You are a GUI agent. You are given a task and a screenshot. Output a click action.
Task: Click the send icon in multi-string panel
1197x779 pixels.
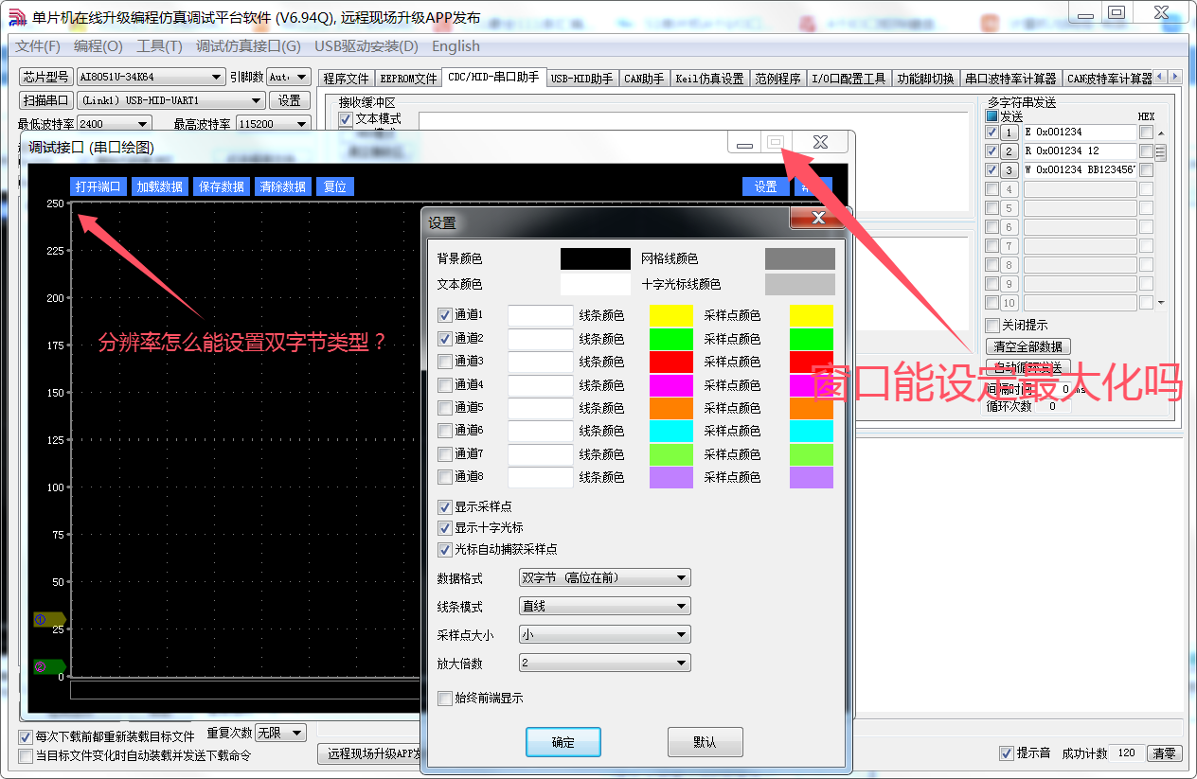pos(992,116)
